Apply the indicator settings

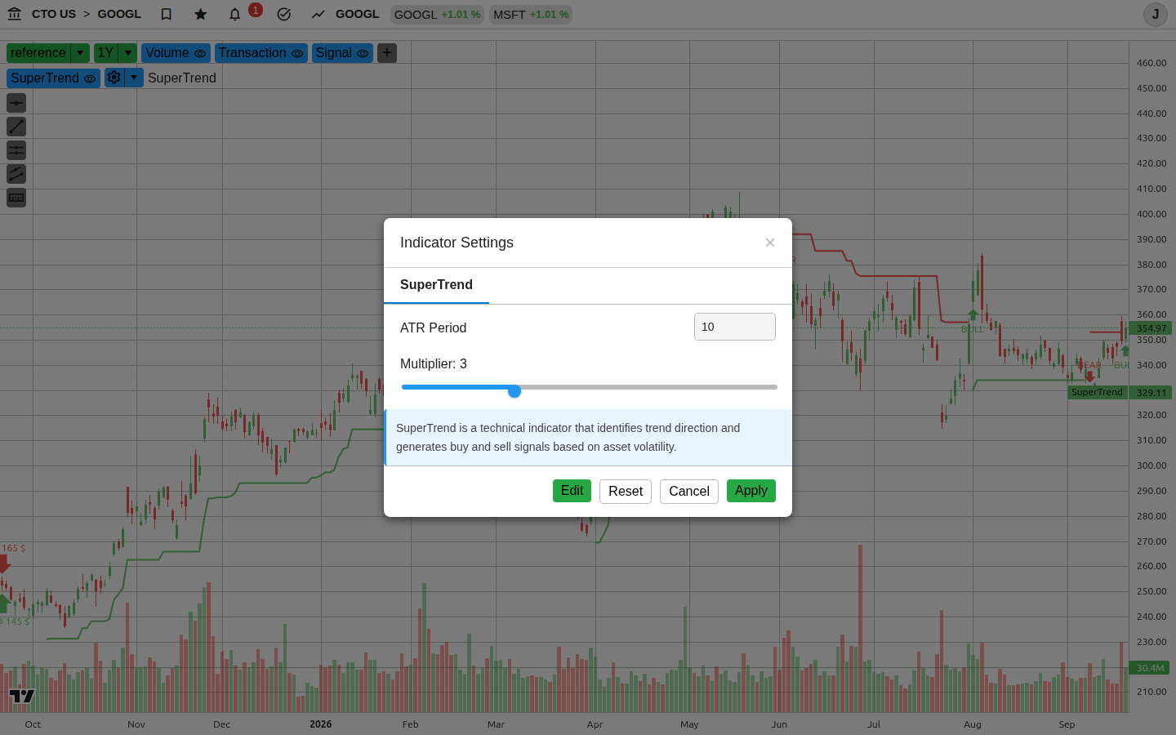751,491
